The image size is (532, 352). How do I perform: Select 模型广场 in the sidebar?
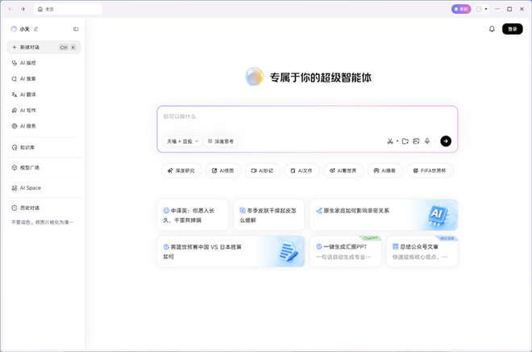(29, 168)
